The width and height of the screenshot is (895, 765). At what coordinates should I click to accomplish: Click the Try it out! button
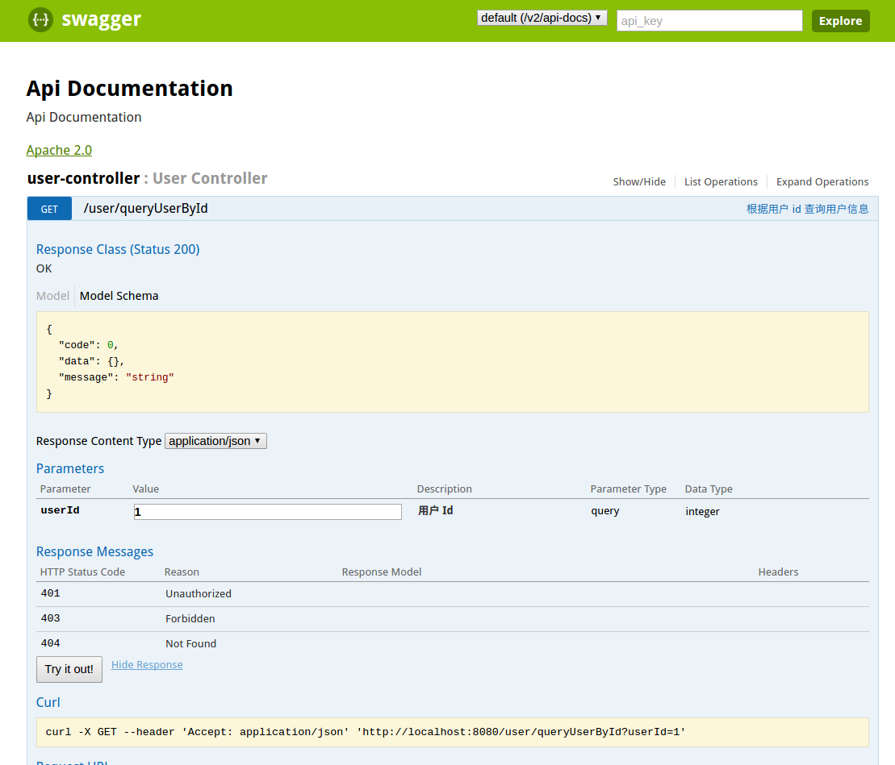(69, 669)
